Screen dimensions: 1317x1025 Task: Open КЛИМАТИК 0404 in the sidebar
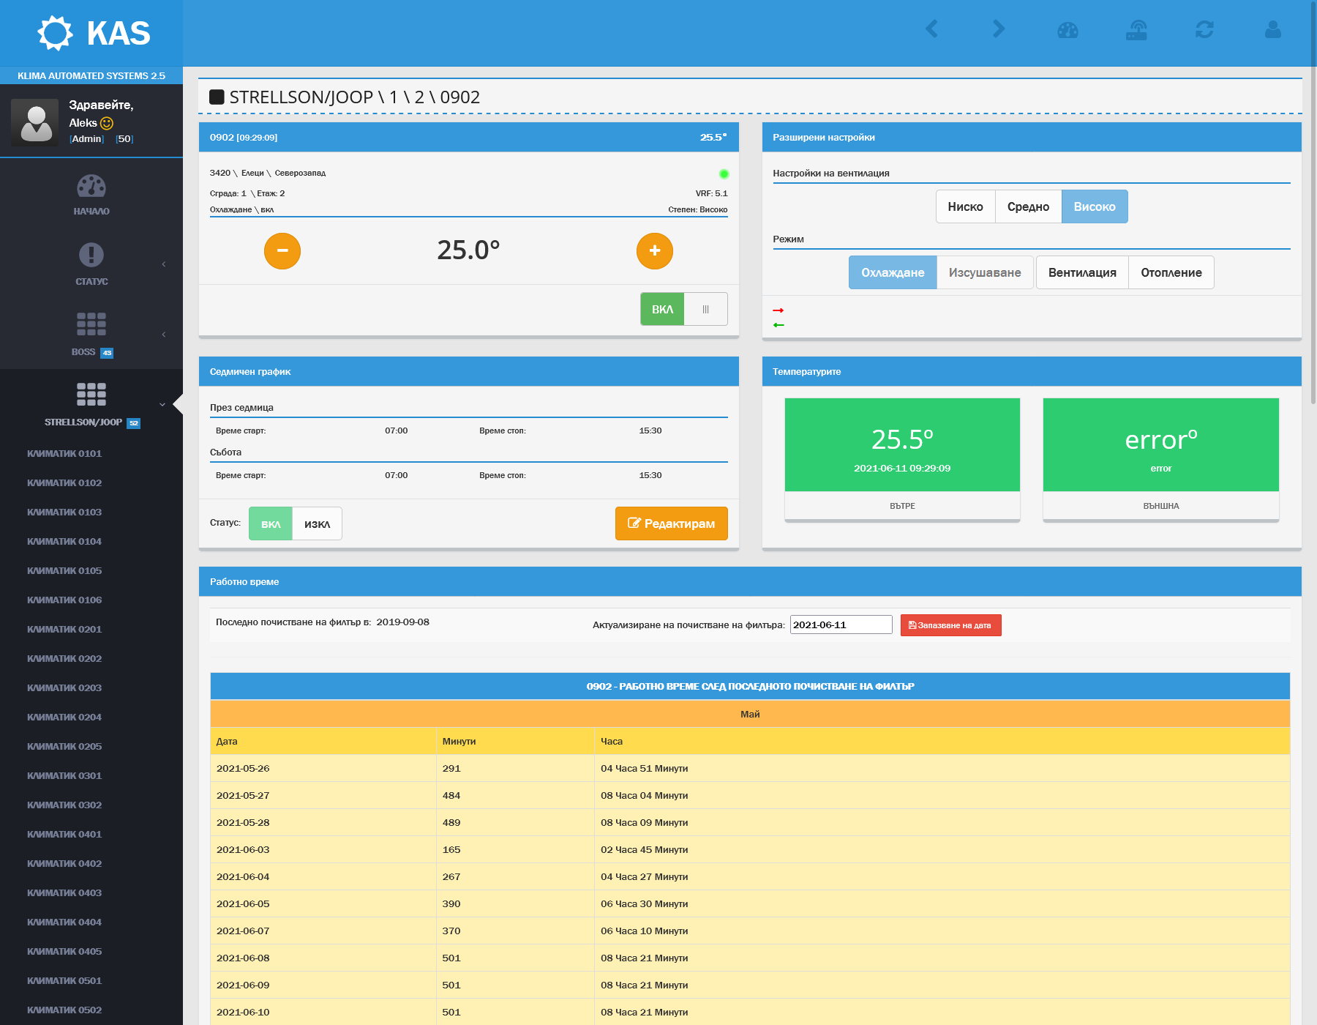click(x=64, y=922)
